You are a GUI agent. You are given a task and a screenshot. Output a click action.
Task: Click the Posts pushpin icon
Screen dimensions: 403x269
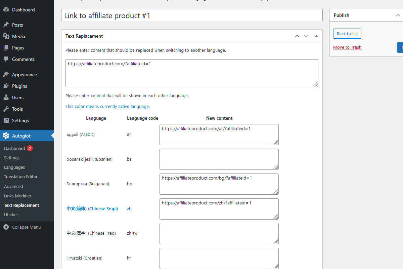[x=6, y=25]
